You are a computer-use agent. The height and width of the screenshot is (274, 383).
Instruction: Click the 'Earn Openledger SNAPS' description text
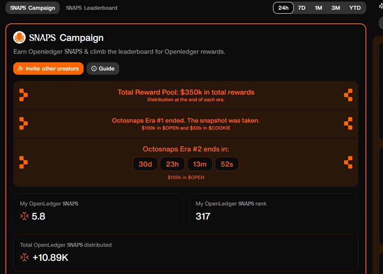click(119, 52)
